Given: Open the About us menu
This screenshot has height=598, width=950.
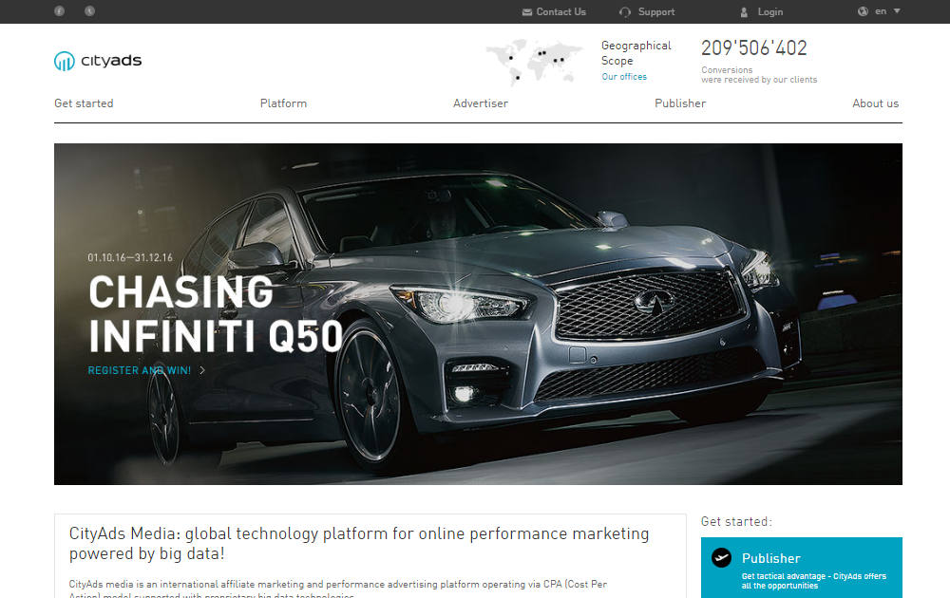Looking at the screenshot, I should 875,103.
